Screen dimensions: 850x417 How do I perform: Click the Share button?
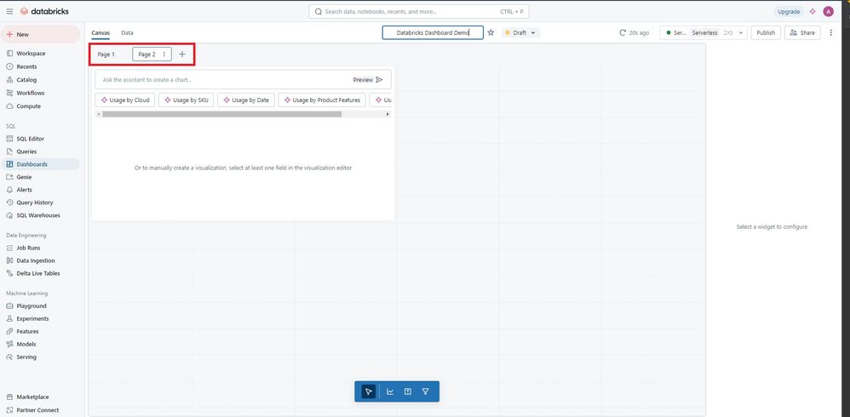[x=802, y=32]
